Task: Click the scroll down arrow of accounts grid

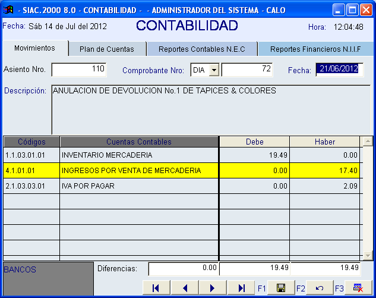Action: click(368, 255)
